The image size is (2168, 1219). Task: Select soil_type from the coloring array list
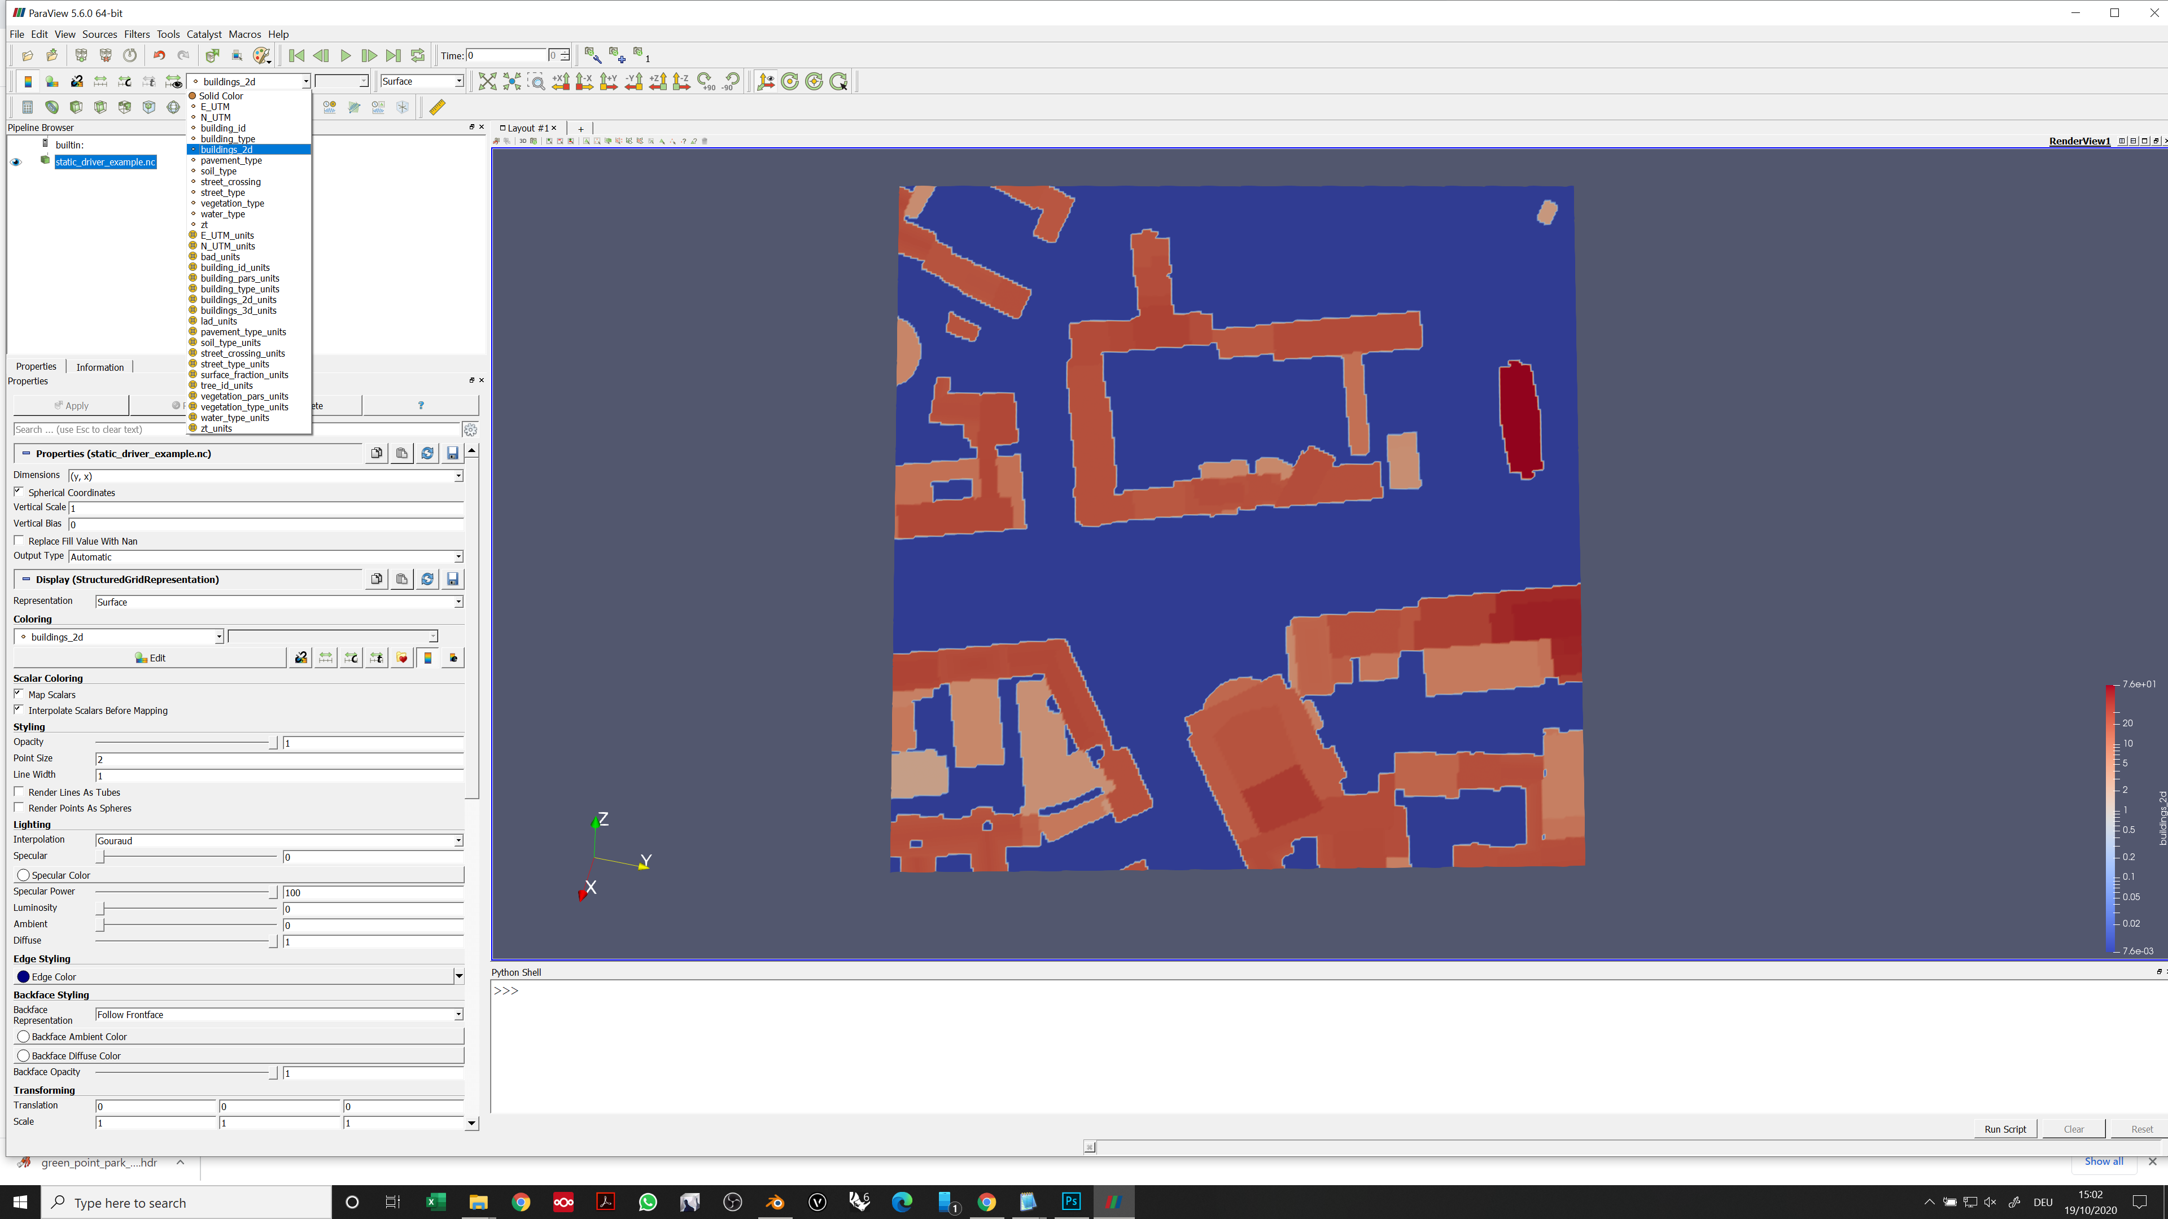coord(219,171)
